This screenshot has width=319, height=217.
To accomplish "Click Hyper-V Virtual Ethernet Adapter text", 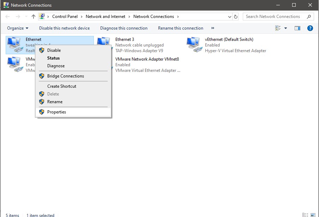I will click(235, 51).
